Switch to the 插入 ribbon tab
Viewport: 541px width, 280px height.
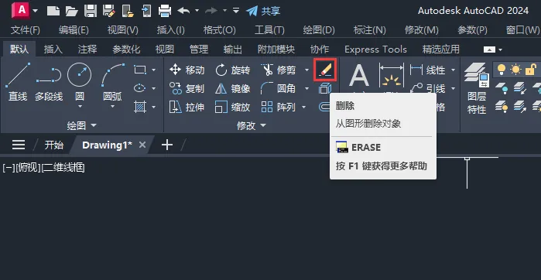tap(53, 50)
